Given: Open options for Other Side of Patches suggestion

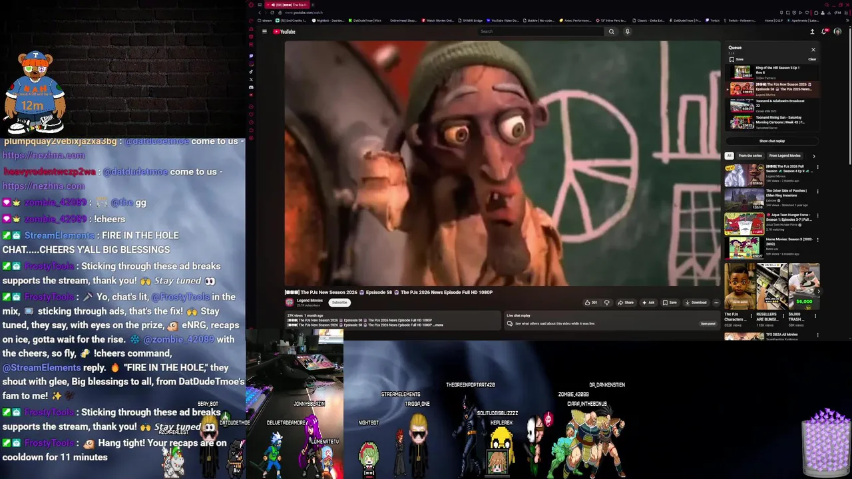Looking at the screenshot, I should (x=817, y=192).
